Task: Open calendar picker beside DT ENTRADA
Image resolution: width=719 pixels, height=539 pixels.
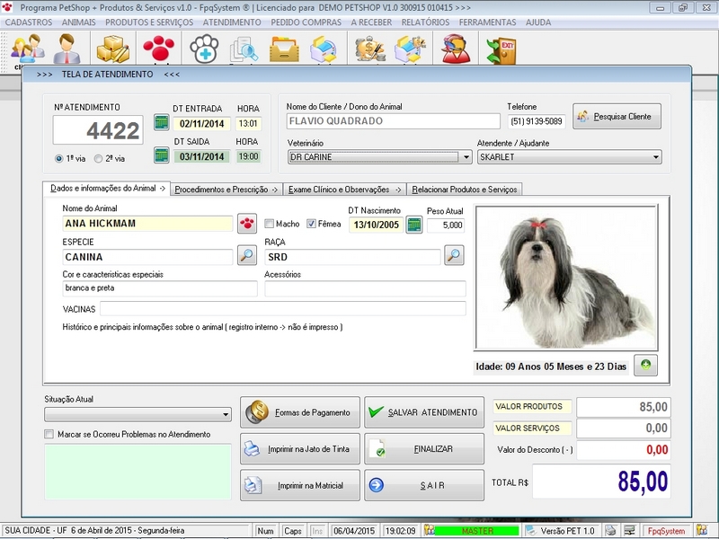Action: click(162, 122)
